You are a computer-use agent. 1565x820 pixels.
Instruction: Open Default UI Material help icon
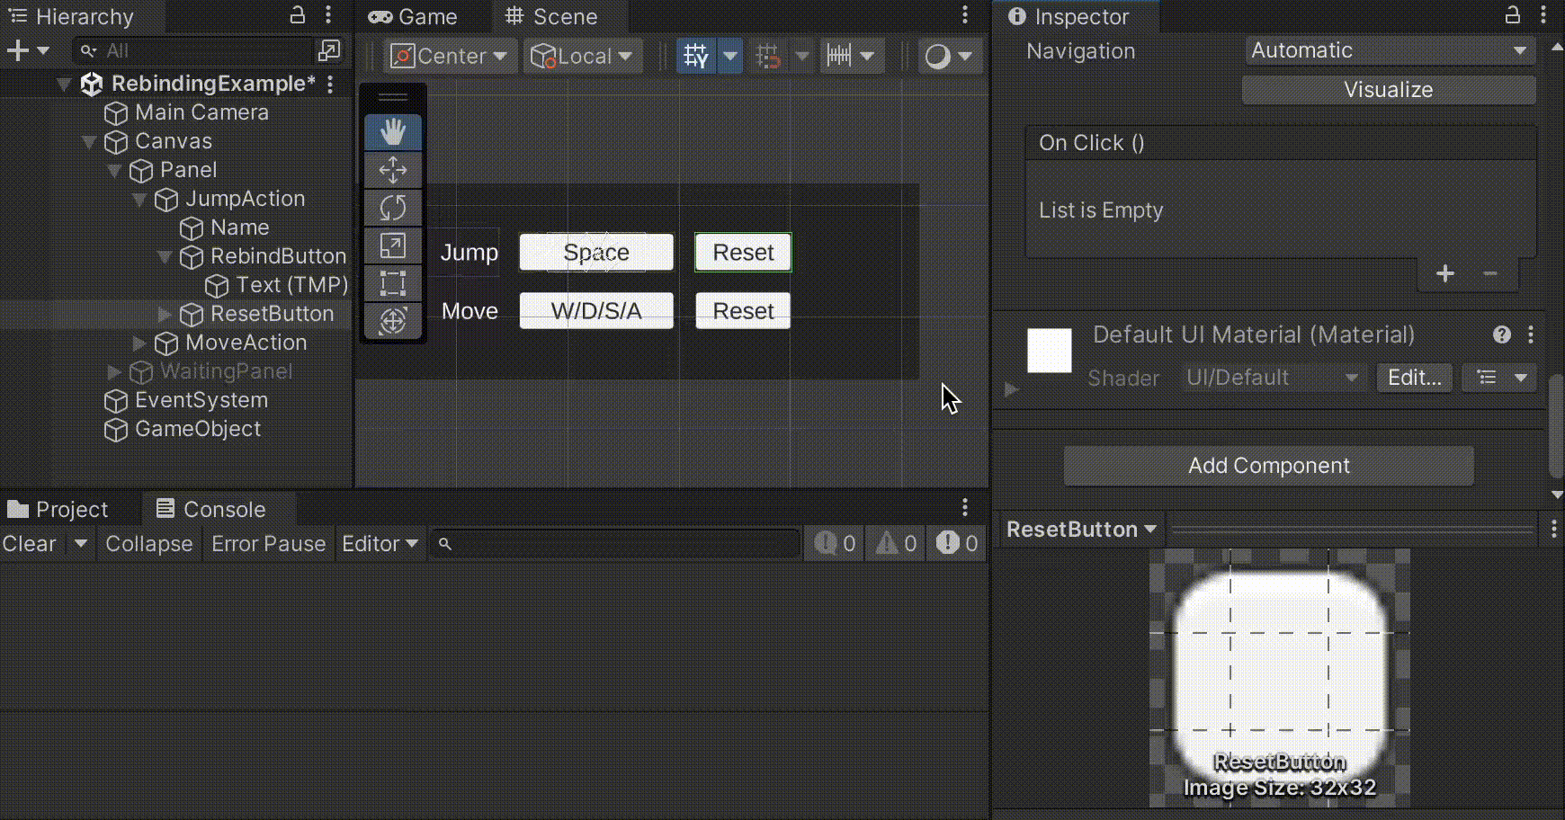coord(1502,334)
